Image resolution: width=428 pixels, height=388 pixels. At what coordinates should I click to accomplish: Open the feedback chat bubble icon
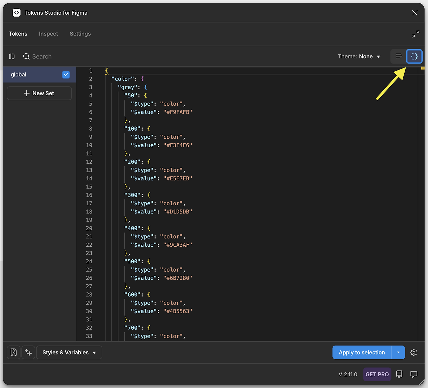tap(414, 374)
